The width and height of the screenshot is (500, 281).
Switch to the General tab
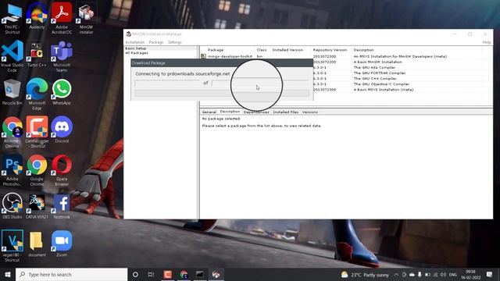pyautogui.click(x=209, y=112)
